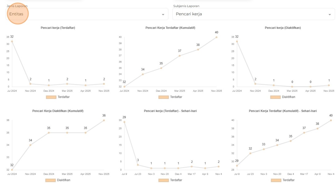Click the Pencari Kerja Diaktifkan (Kumulatif) chart title
This screenshot has height=184, width=336.
(x=58, y=111)
